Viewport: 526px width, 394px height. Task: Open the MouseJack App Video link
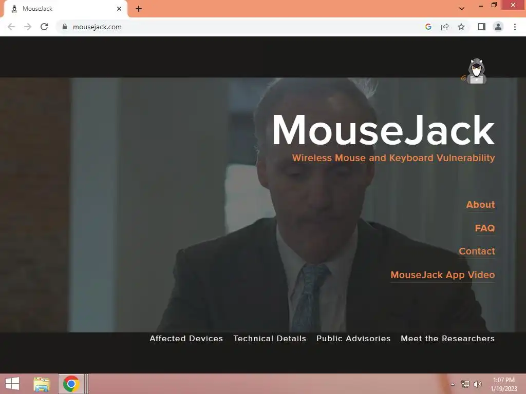pos(442,275)
